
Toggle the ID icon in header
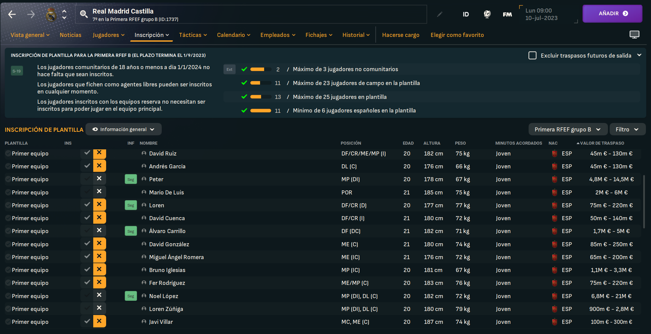click(x=466, y=14)
